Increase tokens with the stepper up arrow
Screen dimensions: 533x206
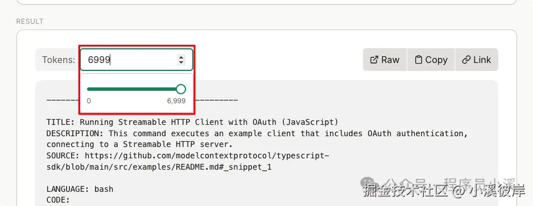(181, 57)
